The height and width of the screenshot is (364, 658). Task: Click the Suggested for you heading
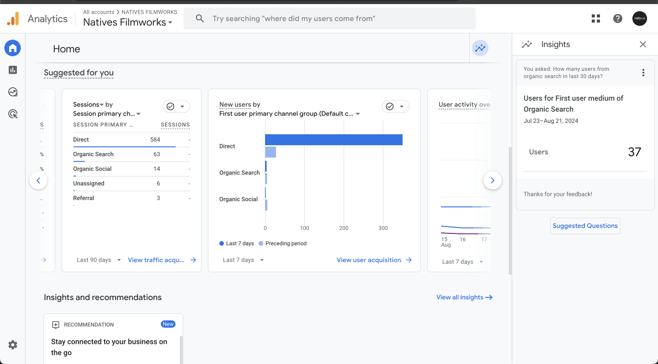tap(79, 73)
